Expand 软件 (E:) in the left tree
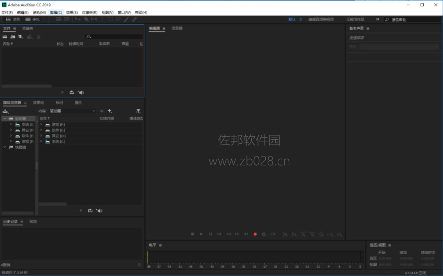 [11, 136]
